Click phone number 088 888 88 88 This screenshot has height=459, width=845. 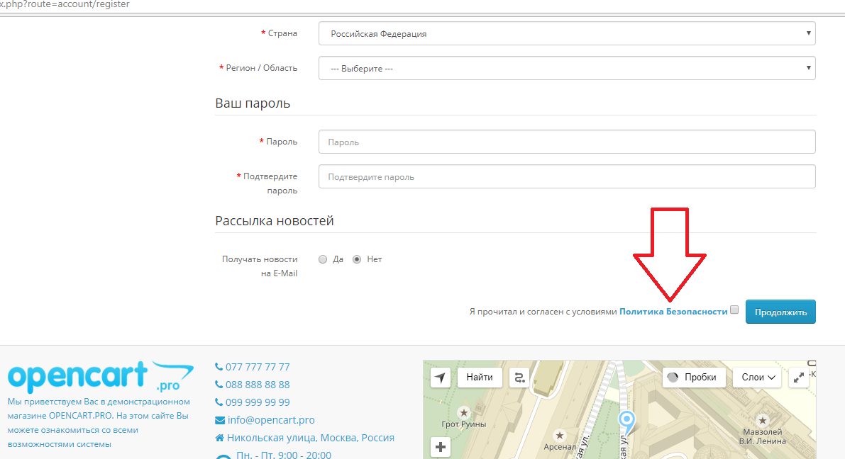[x=258, y=385]
